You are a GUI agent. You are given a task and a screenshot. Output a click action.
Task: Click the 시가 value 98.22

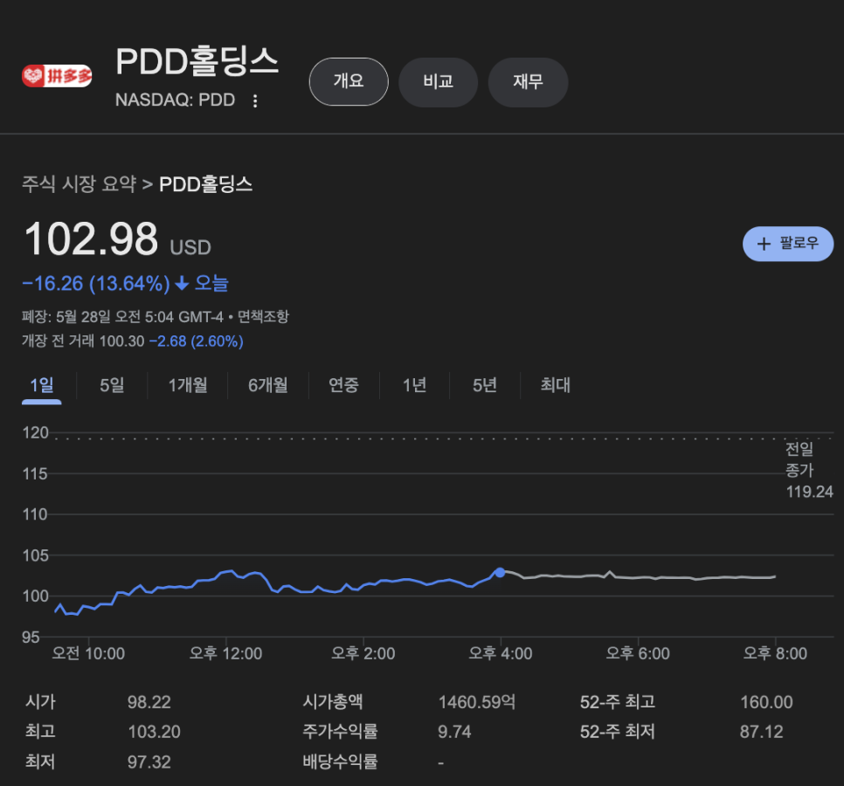coord(149,702)
